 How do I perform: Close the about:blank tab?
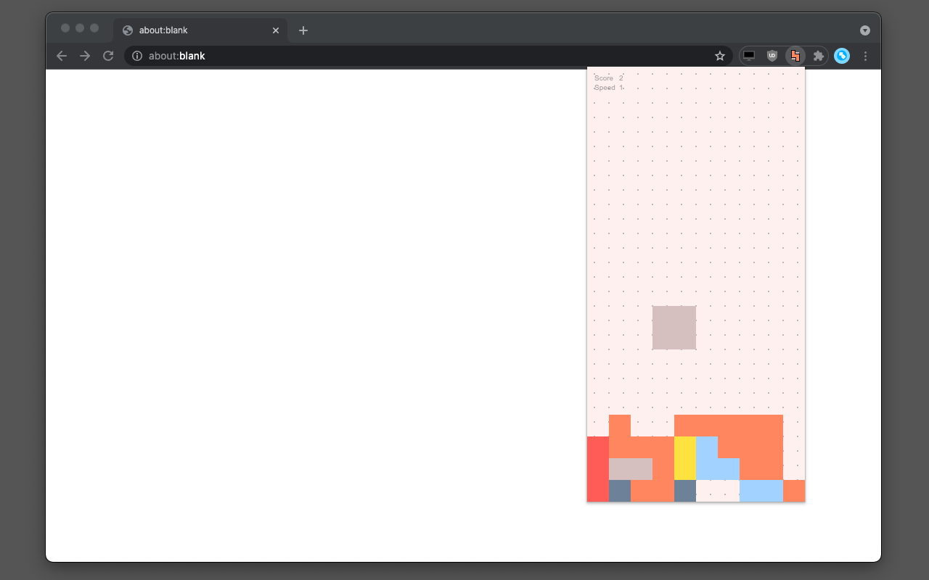coord(276,30)
